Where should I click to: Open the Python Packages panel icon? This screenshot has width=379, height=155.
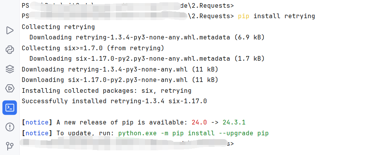[10, 69]
